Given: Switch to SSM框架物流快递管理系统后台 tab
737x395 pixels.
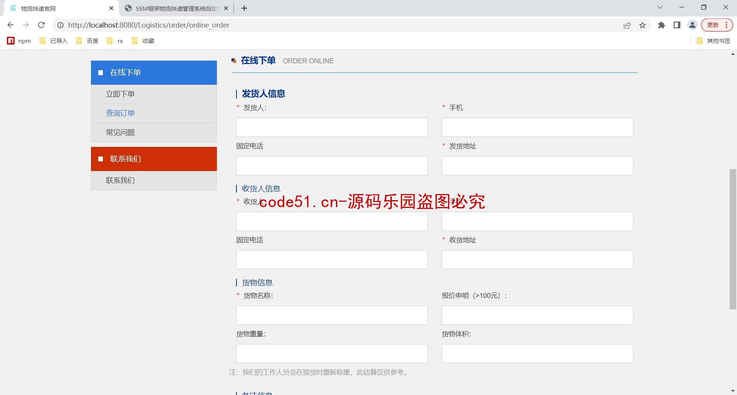Looking at the screenshot, I should (177, 8).
